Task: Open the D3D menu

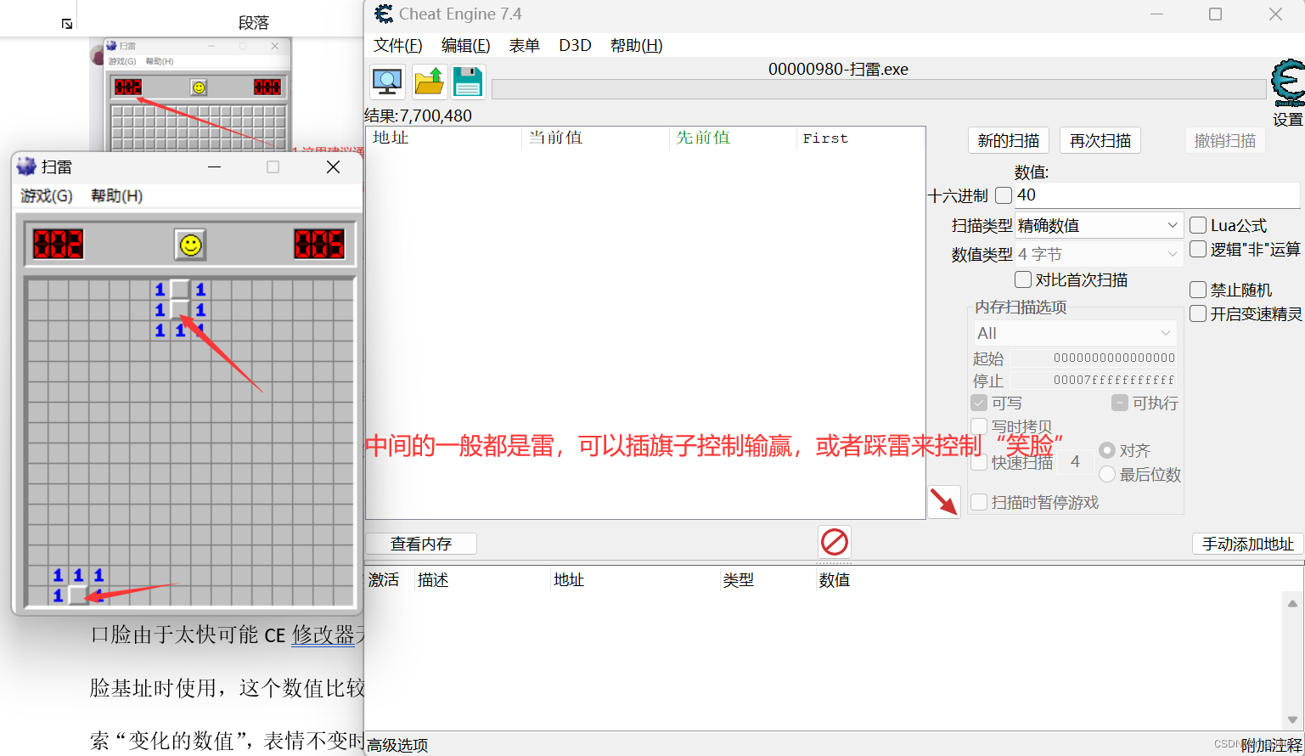Action: 575,46
